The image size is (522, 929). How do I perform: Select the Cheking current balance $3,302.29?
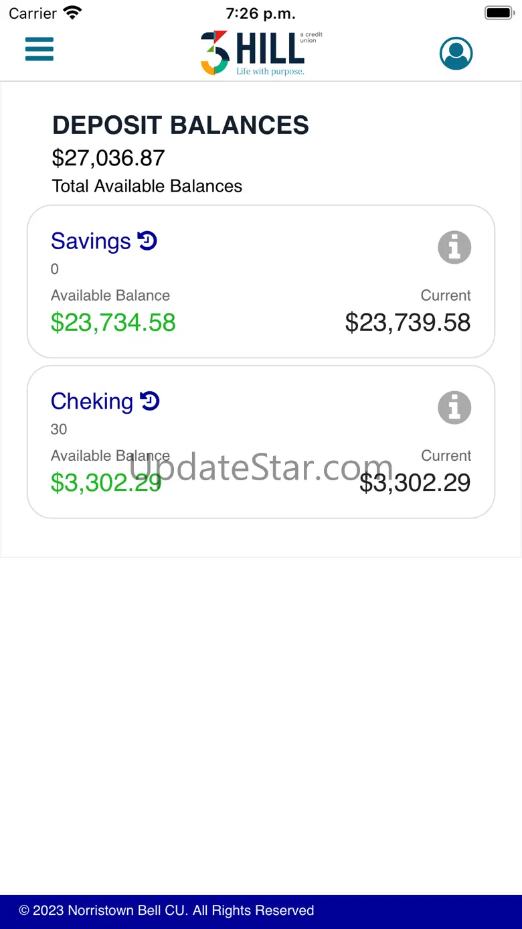415,483
